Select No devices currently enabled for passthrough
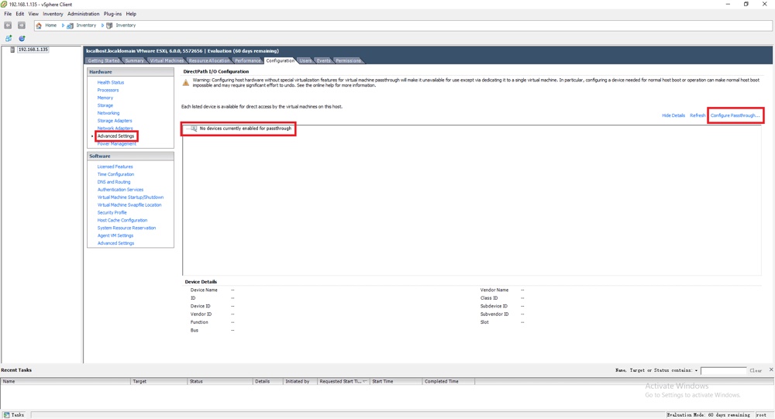The image size is (775, 419). pos(245,129)
